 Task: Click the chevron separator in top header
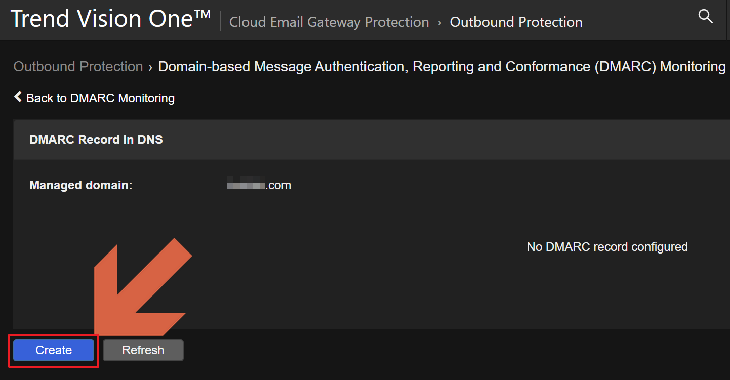(x=439, y=23)
